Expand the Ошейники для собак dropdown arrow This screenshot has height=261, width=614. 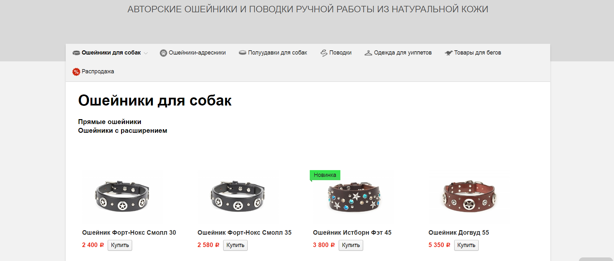(x=146, y=53)
